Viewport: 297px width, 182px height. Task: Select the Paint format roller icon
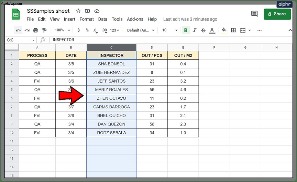coord(44,30)
